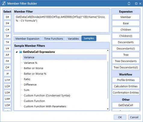Click scroll-down arrow in sample filters list
This screenshot has width=143, height=122.
(108, 109)
